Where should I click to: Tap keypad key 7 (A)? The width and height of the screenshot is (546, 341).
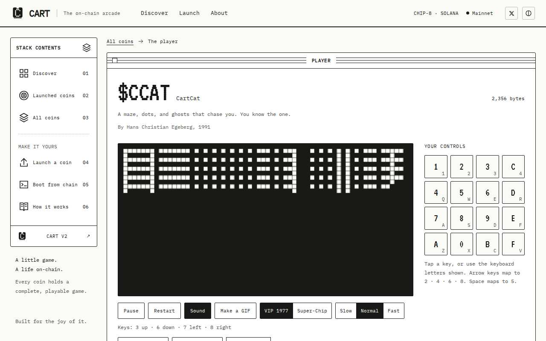click(436, 218)
